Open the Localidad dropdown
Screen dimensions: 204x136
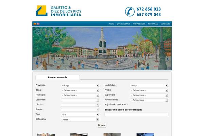click(x=80, y=100)
